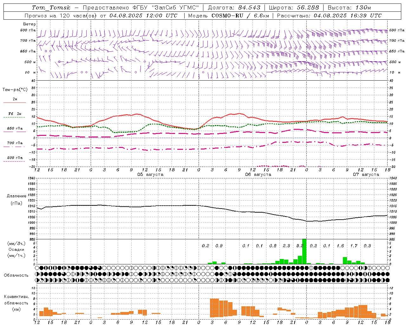
Task: Click the 'Td 2м' dew point legend entry
Action: click(x=15, y=114)
